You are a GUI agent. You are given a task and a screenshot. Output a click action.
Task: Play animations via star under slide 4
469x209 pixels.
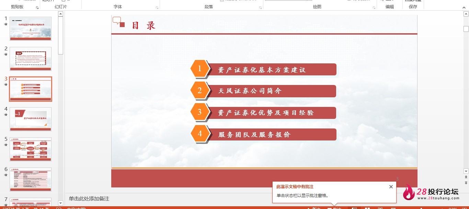click(x=5, y=115)
